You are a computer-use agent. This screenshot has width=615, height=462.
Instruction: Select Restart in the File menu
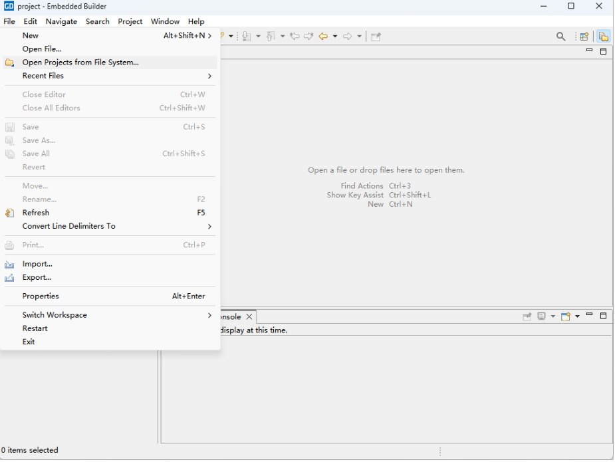(35, 328)
